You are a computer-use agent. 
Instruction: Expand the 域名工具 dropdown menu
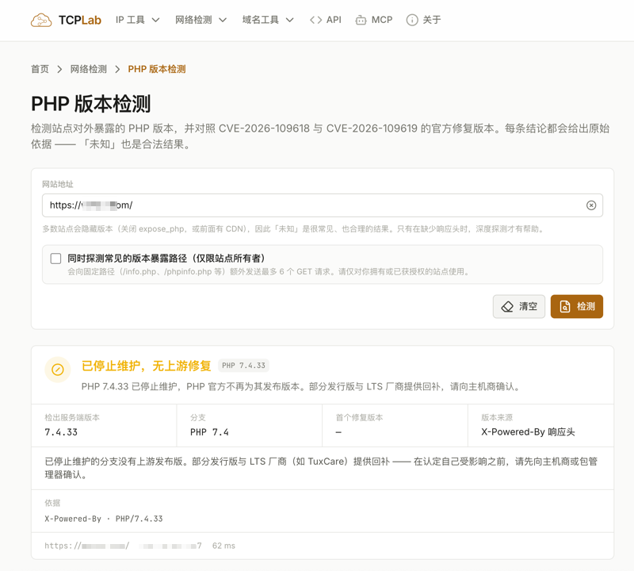click(x=268, y=20)
